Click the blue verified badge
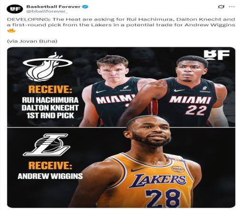 pos(86,7)
